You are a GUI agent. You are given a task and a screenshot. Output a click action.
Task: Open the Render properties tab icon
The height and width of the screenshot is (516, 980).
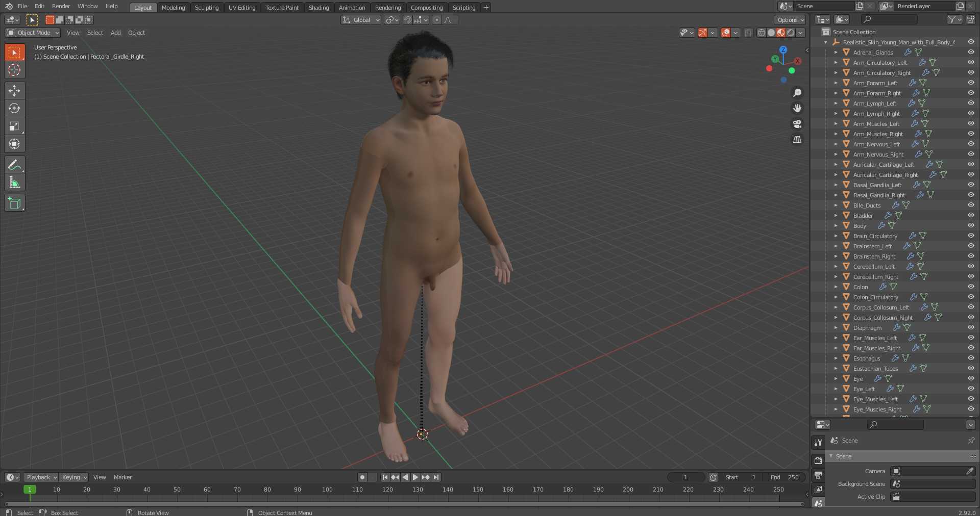(x=818, y=460)
